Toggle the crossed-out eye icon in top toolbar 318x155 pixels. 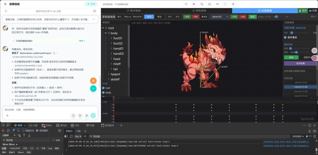point(194,4)
